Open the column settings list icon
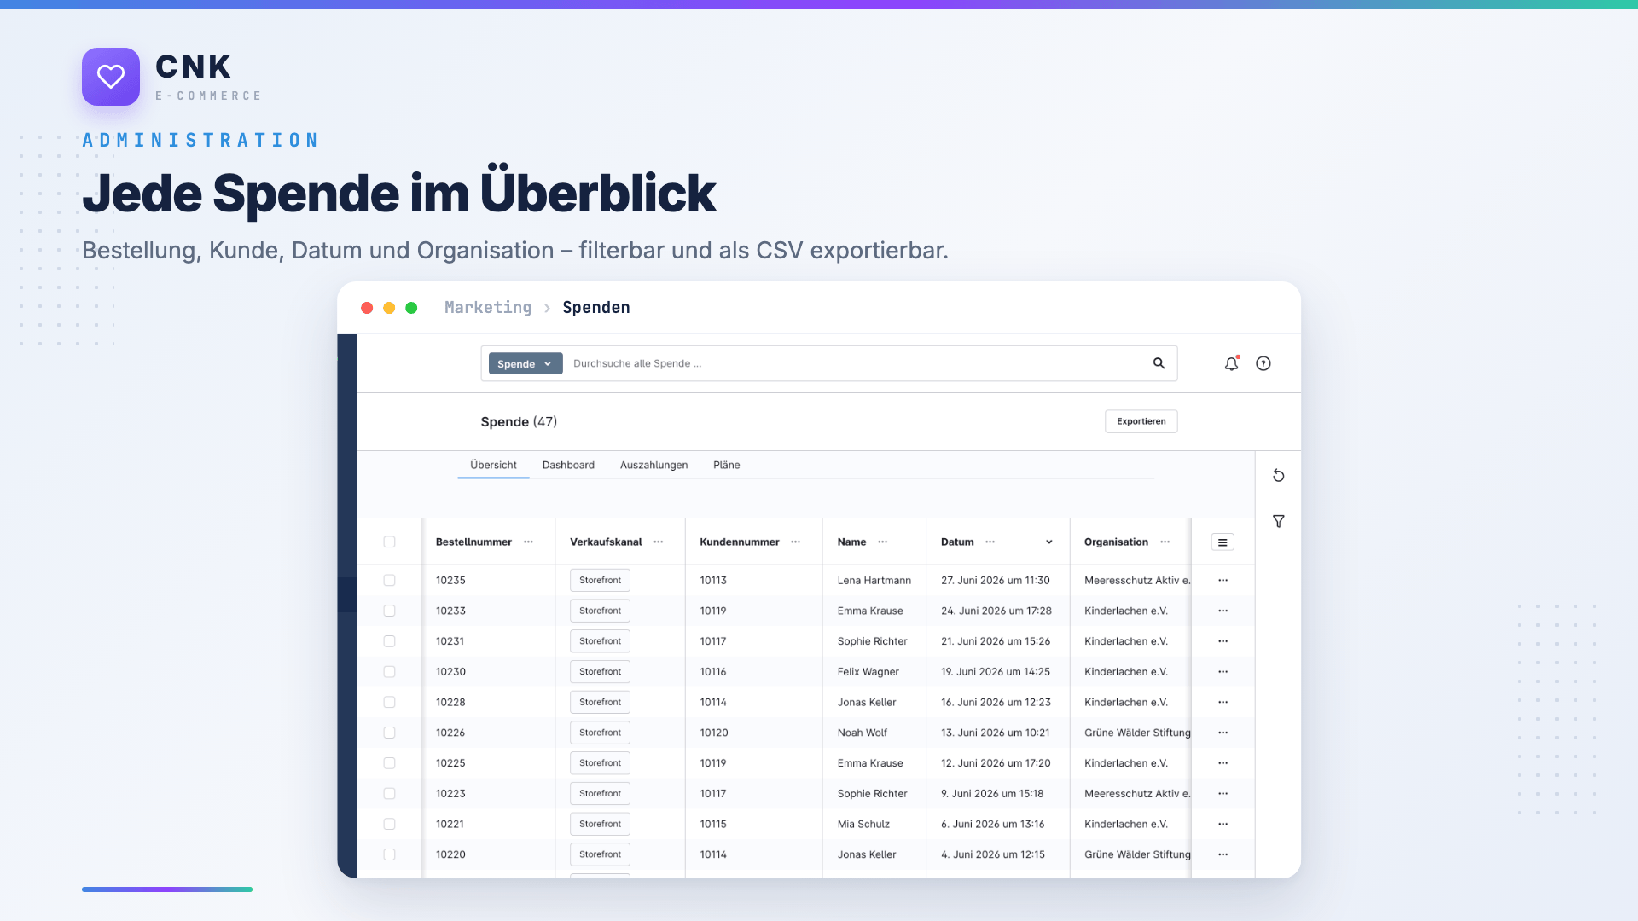 1223,542
